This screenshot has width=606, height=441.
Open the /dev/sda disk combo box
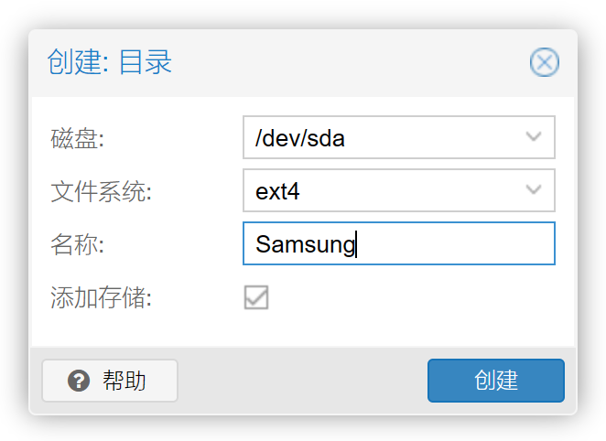tap(399, 137)
